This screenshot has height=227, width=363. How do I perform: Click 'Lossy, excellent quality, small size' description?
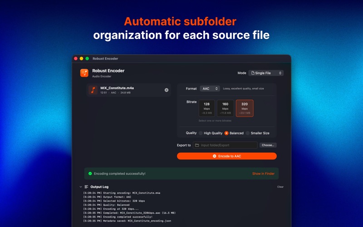click(243, 89)
